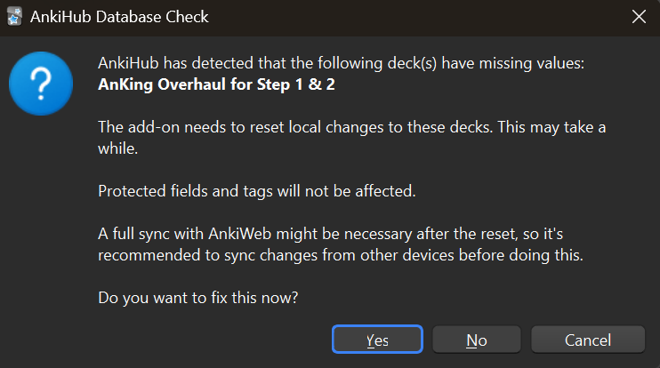Click the 'full sync with AnkiWeb' paragraph
This screenshot has height=368, width=660.
[x=341, y=244]
